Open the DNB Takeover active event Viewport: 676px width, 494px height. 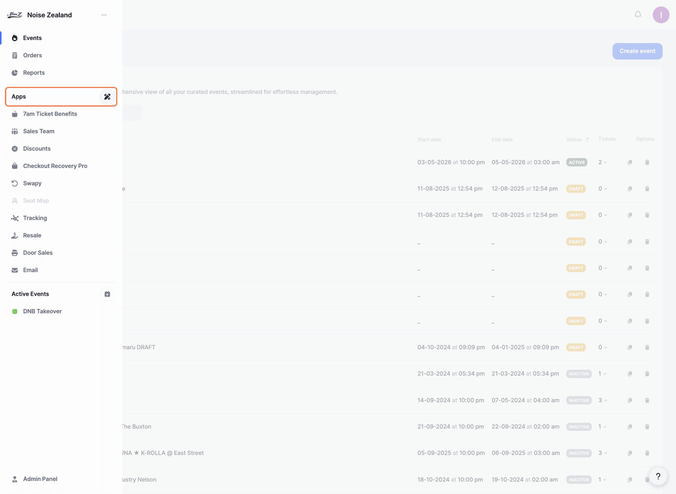coord(42,311)
